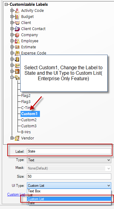Expand the Company node
The width and height of the screenshot is (114, 209).
[x=12, y=35]
